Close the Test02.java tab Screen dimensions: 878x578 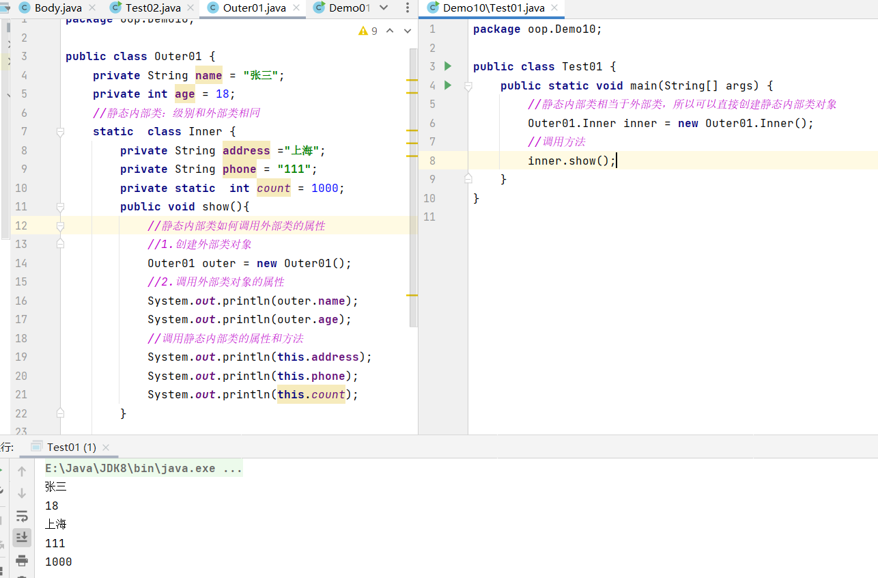coord(190,8)
